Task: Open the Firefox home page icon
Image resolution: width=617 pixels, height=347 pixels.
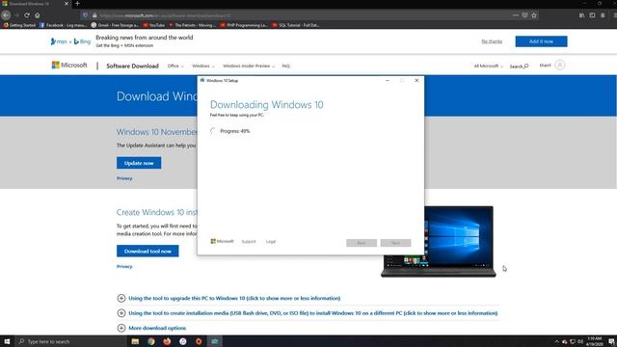Action: [38, 15]
